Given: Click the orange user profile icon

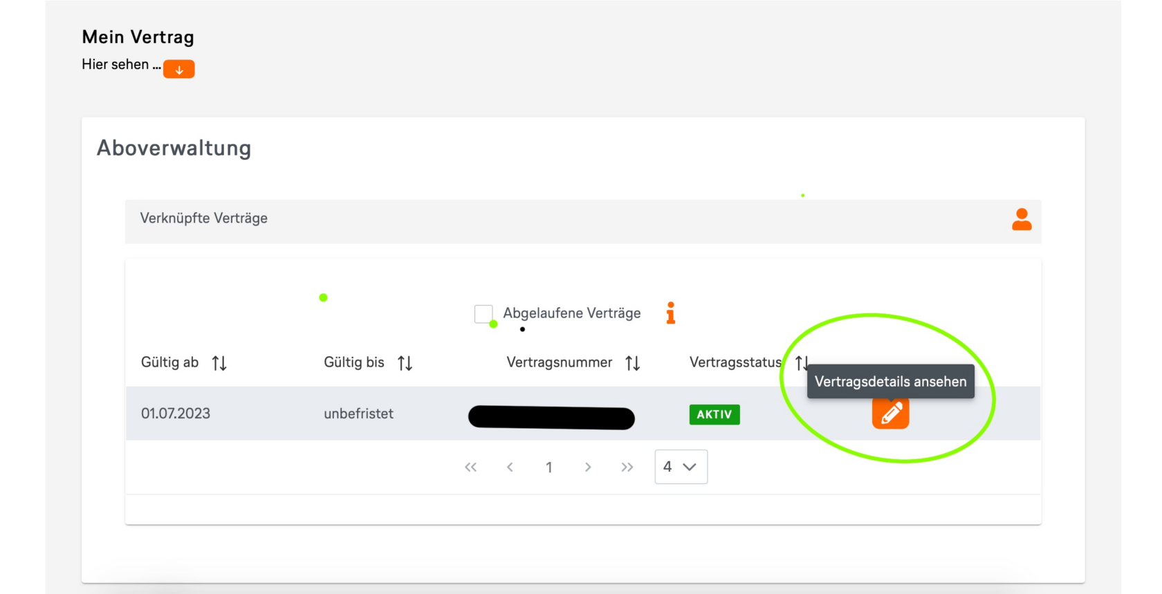Looking at the screenshot, I should [x=1022, y=219].
